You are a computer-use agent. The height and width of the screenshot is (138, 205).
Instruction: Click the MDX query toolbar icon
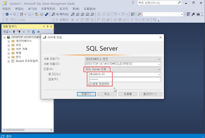tap(78, 14)
